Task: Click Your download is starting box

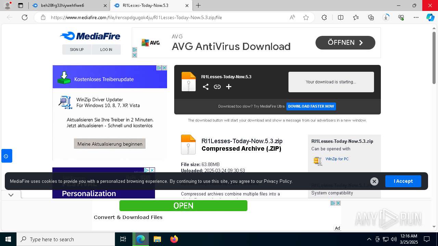Action: [x=331, y=82]
